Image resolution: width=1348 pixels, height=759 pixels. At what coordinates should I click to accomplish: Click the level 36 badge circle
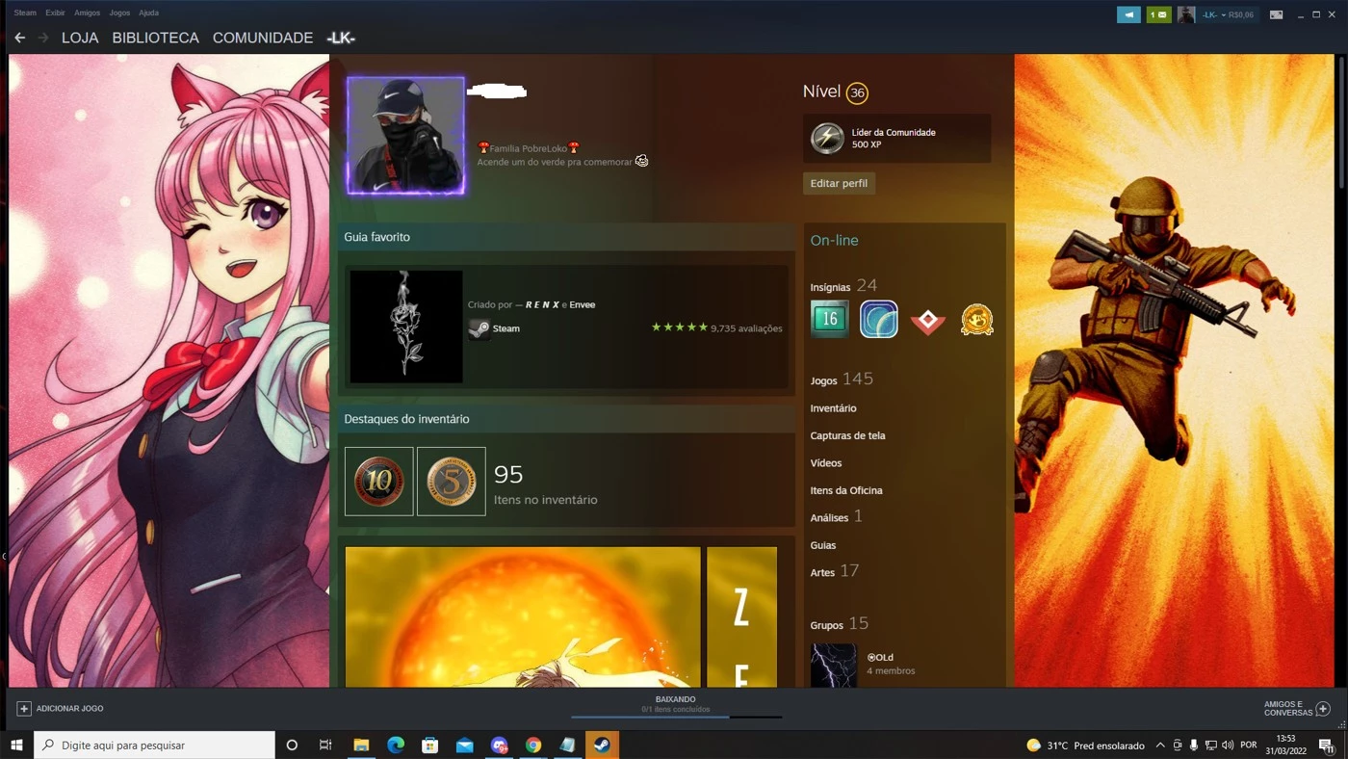point(857,92)
